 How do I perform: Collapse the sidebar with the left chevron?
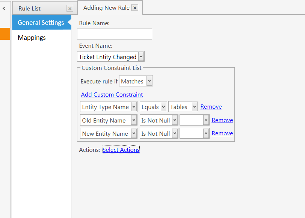4,8
